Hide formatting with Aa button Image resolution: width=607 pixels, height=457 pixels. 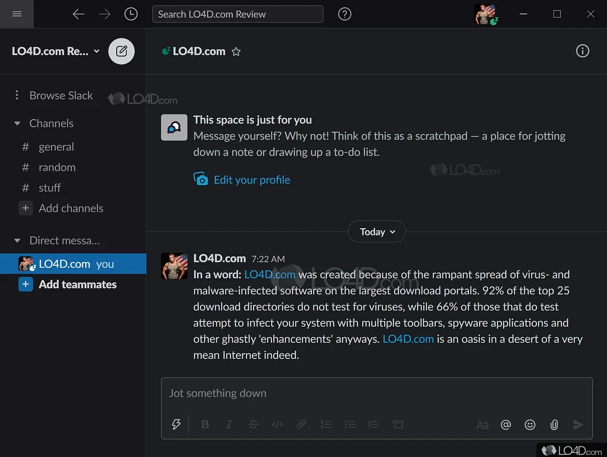482,425
